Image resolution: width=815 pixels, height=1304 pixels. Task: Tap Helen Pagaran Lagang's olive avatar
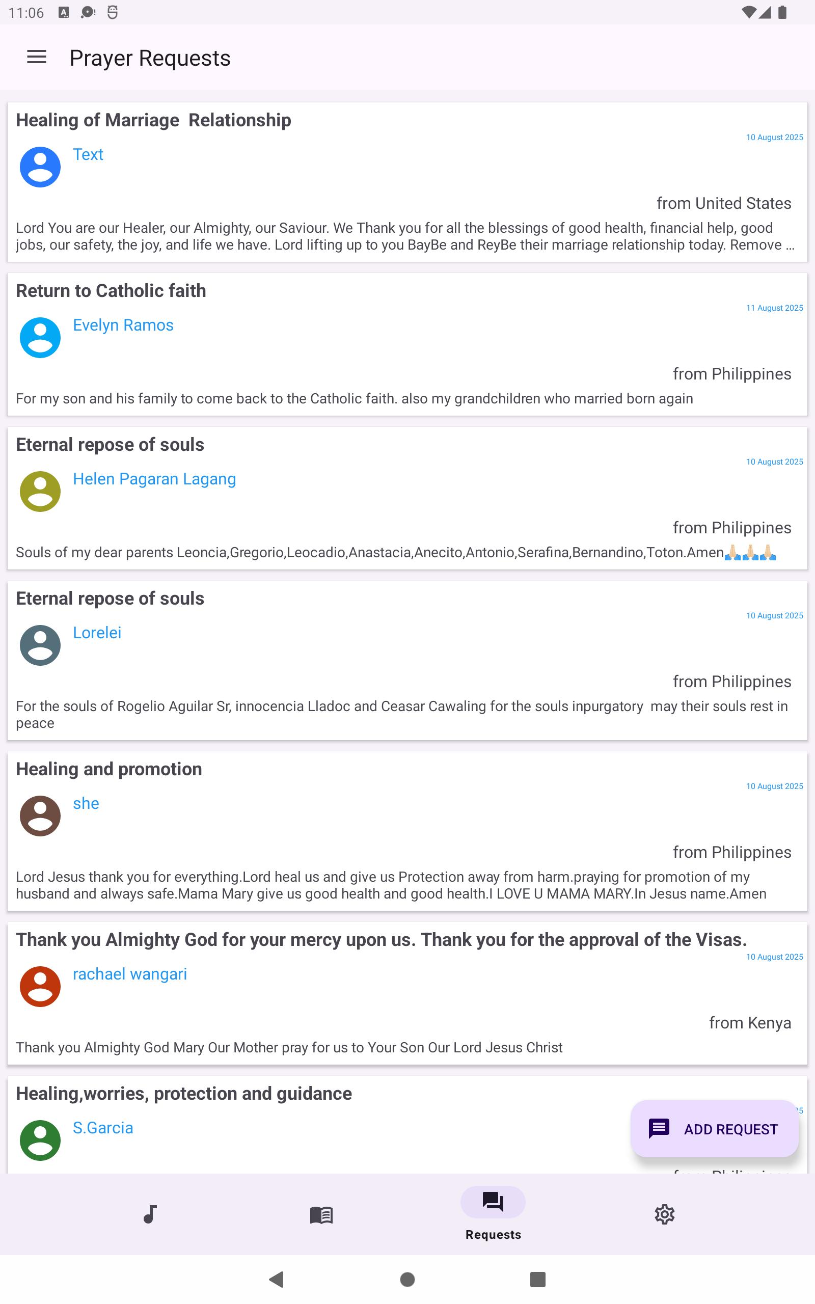point(40,492)
